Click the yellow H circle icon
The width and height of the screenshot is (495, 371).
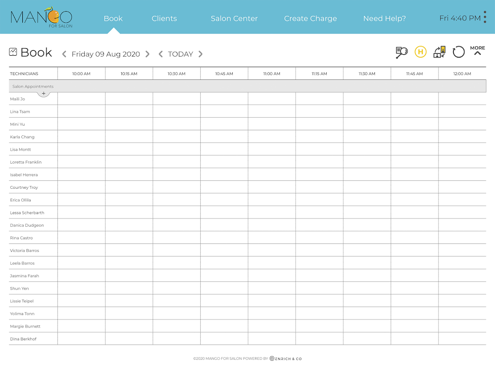click(x=420, y=52)
